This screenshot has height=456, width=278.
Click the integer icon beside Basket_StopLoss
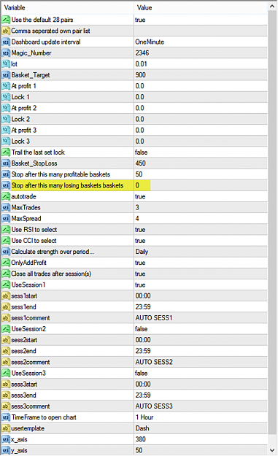[x=6, y=163]
